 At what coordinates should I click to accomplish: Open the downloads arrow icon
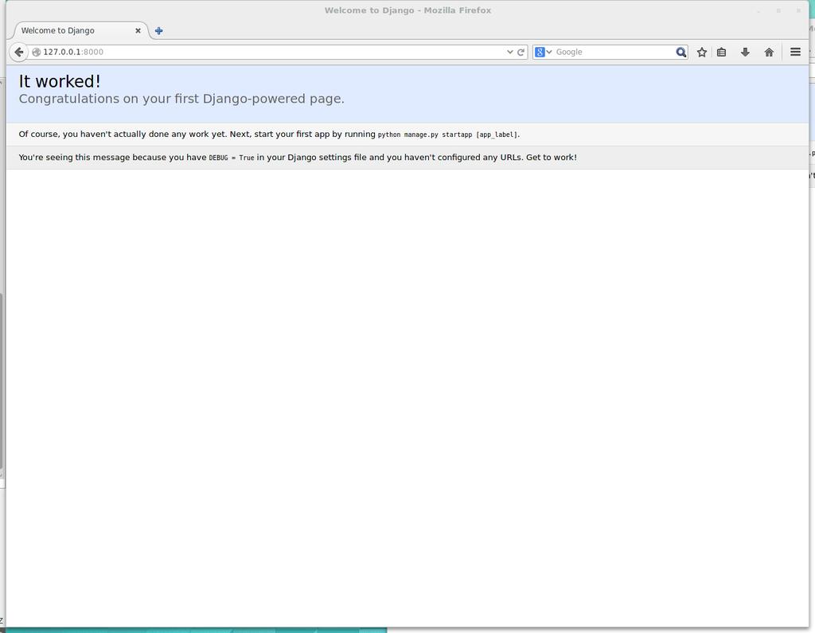(745, 52)
